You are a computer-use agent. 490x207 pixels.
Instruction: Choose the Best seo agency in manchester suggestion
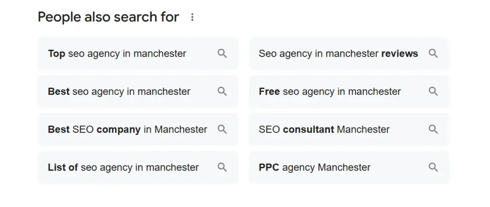[x=138, y=92]
